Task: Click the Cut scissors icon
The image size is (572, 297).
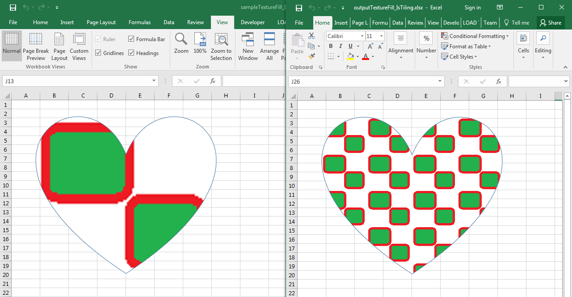Action: point(311,36)
